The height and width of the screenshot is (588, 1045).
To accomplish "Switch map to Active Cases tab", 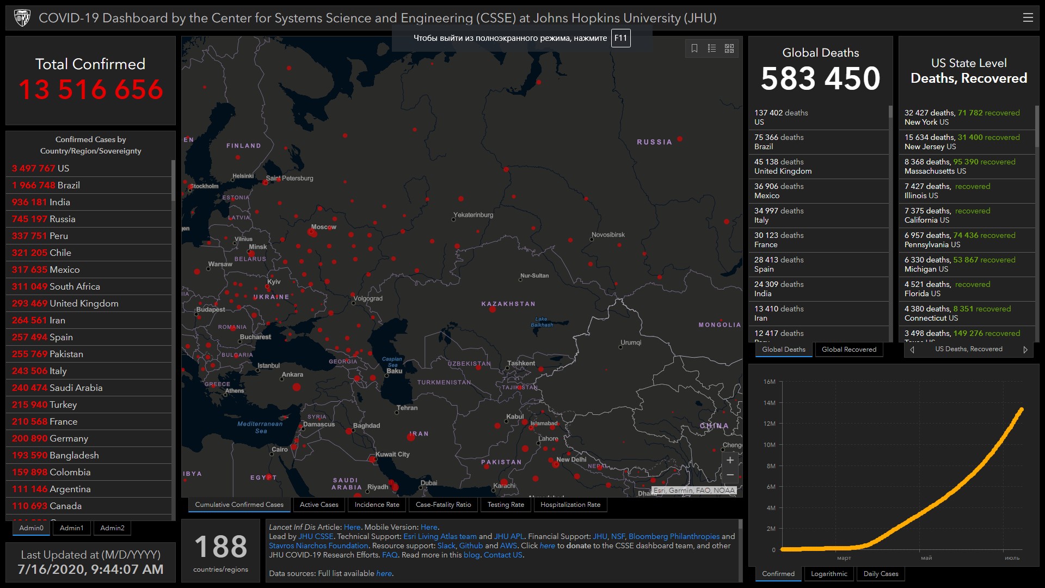I will click(319, 505).
